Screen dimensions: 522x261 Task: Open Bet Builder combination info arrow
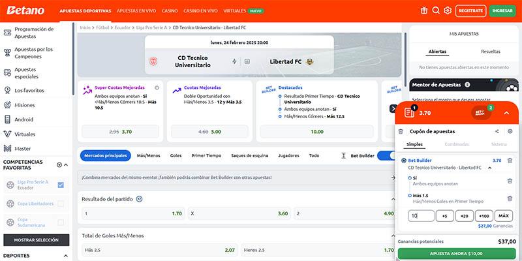[393, 177]
